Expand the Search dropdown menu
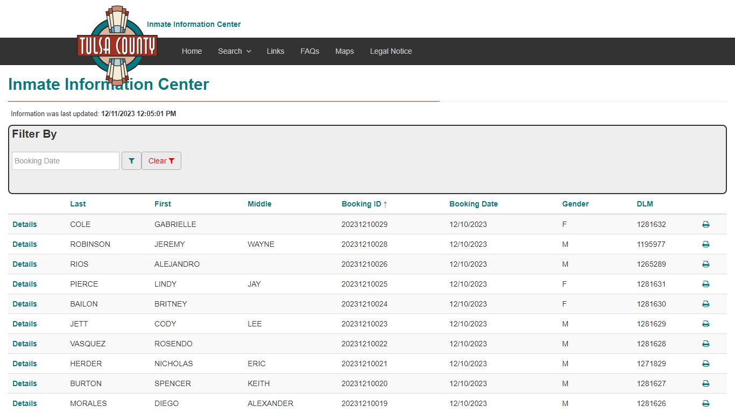 coord(234,51)
